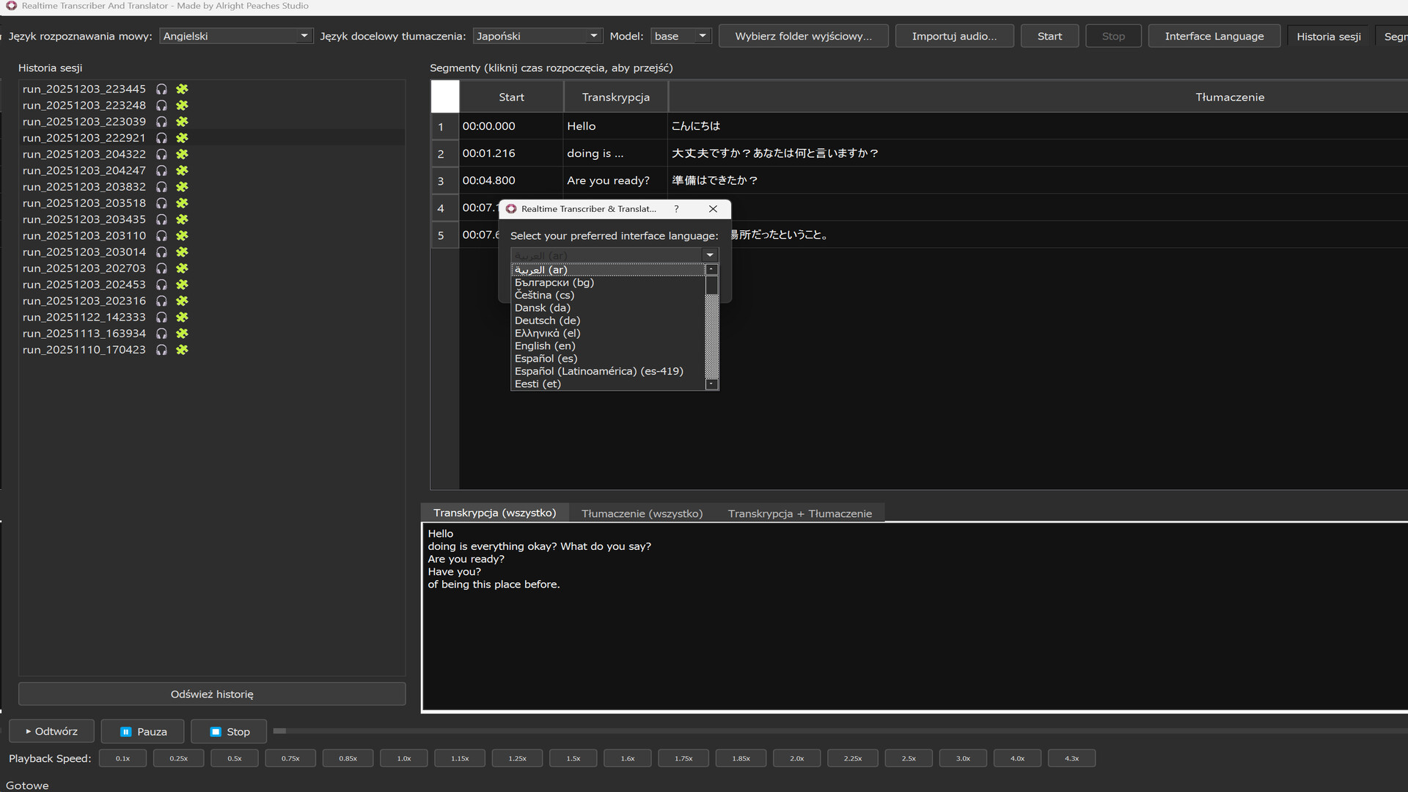Select Deutsch (de) from the language list
Viewport: 1408px width, 792px height.
coord(547,320)
